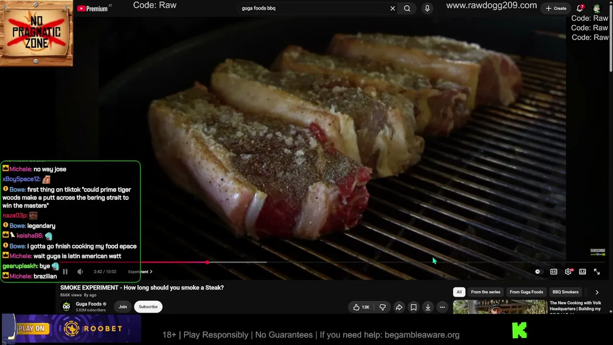The width and height of the screenshot is (613, 345).
Task: Click the 'www.rawdogg209.com' overlay text
Action: (x=491, y=6)
